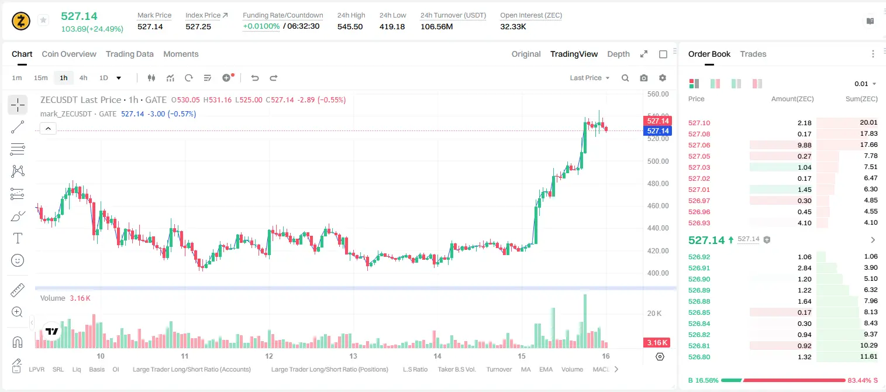The width and height of the screenshot is (886, 392).
Task: Toggle ZEC favorite star
Action: [43, 20]
